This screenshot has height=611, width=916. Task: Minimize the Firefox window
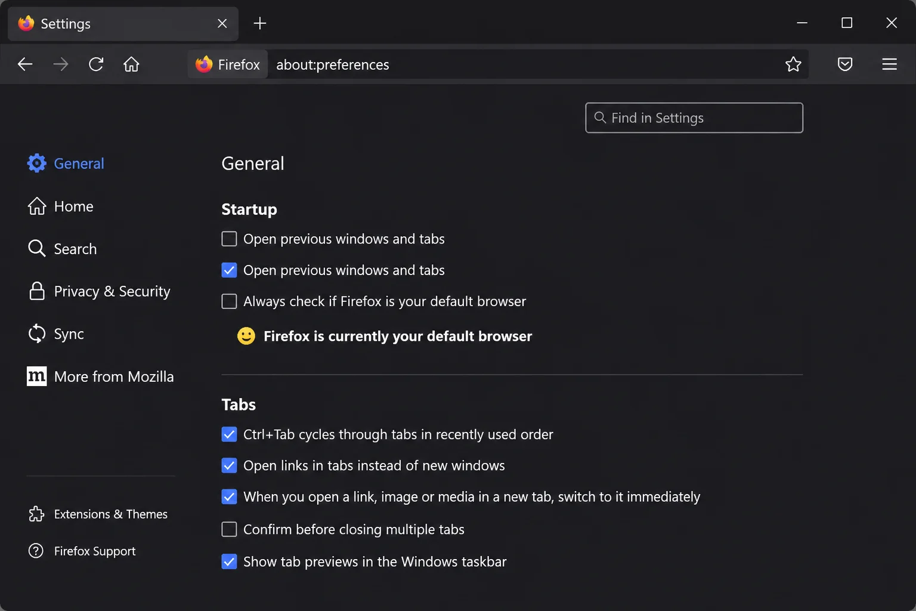[x=802, y=23]
